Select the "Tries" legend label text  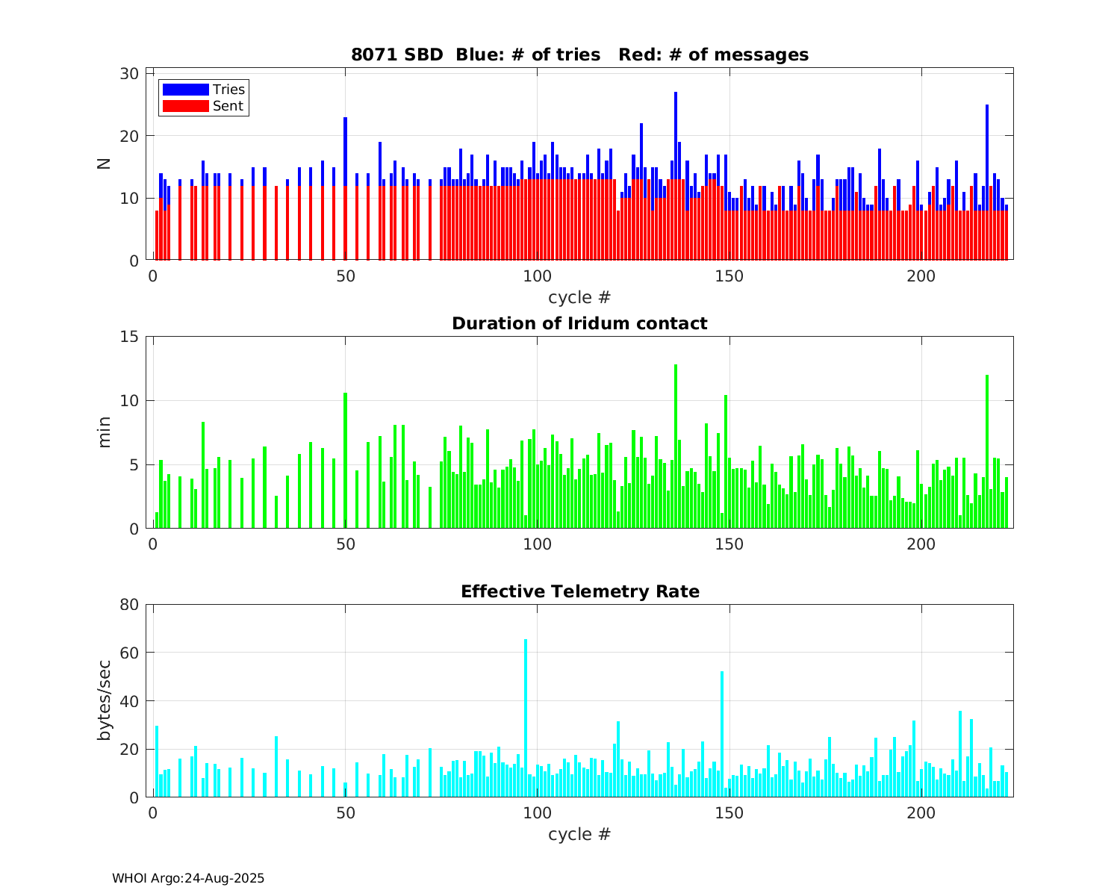pos(228,90)
